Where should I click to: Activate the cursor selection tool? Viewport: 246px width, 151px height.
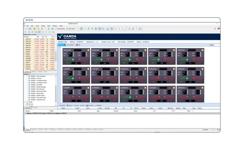pyautogui.click(x=111, y=29)
